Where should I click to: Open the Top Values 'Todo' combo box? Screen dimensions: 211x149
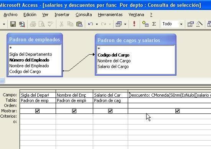click(173, 24)
